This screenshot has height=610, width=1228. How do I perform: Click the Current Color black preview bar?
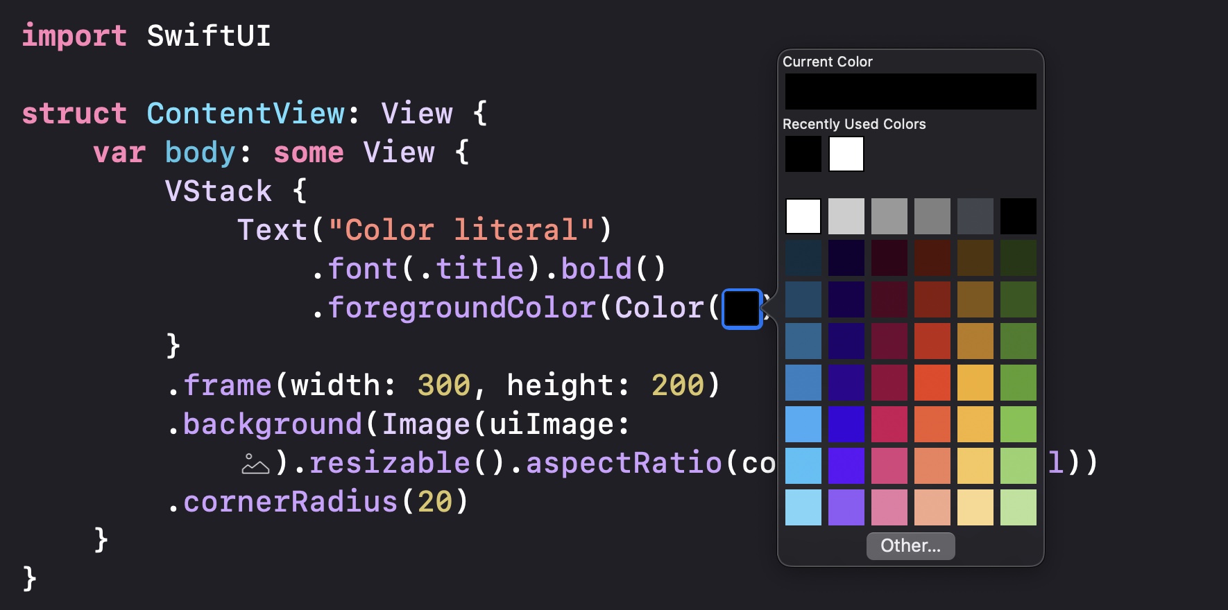point(910,91)
